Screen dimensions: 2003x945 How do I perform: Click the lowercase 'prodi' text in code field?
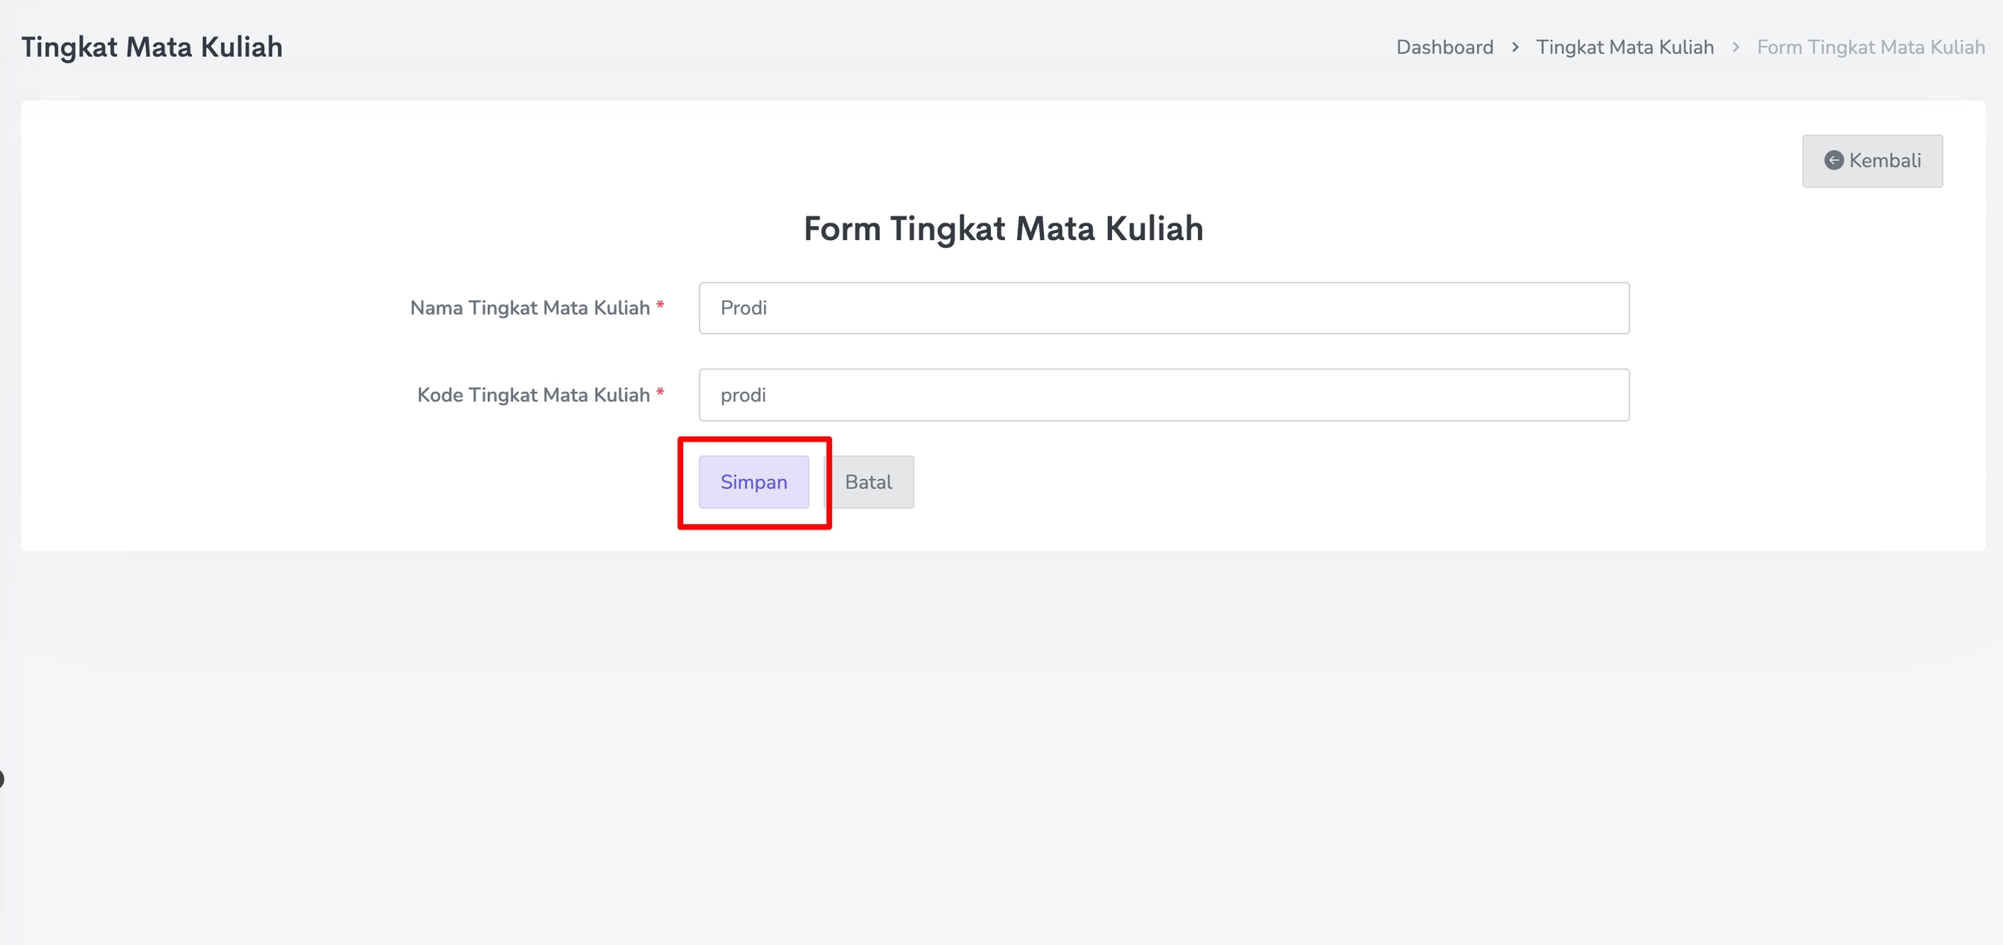coord(743,396)
